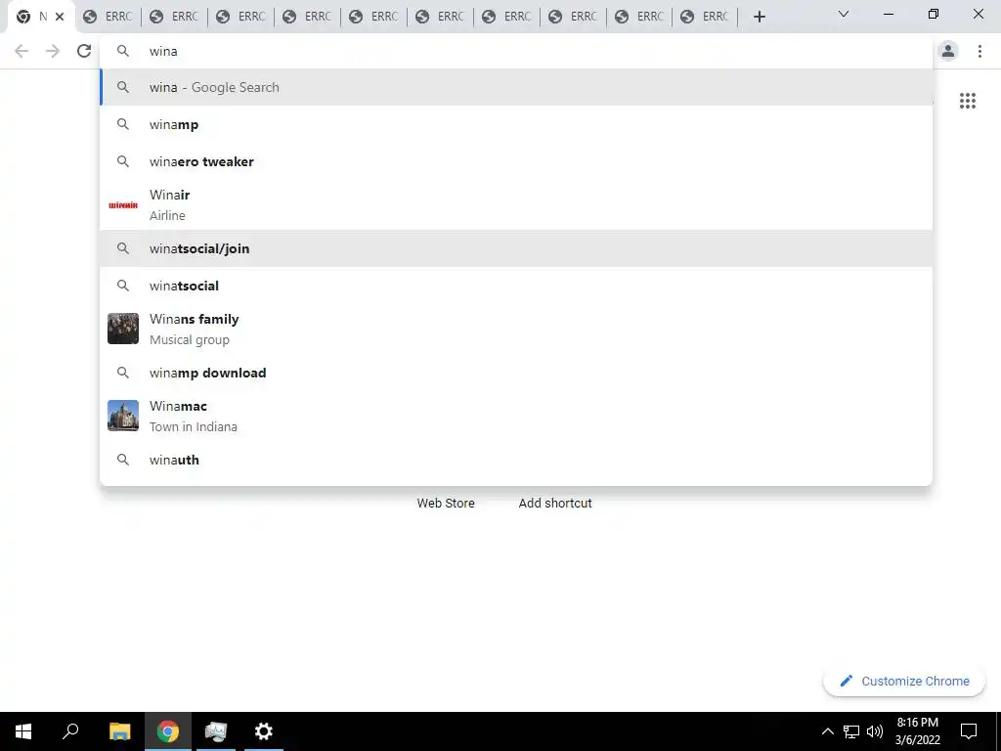
Task: Expand the tab search chevron
Action: pos(843,14)
